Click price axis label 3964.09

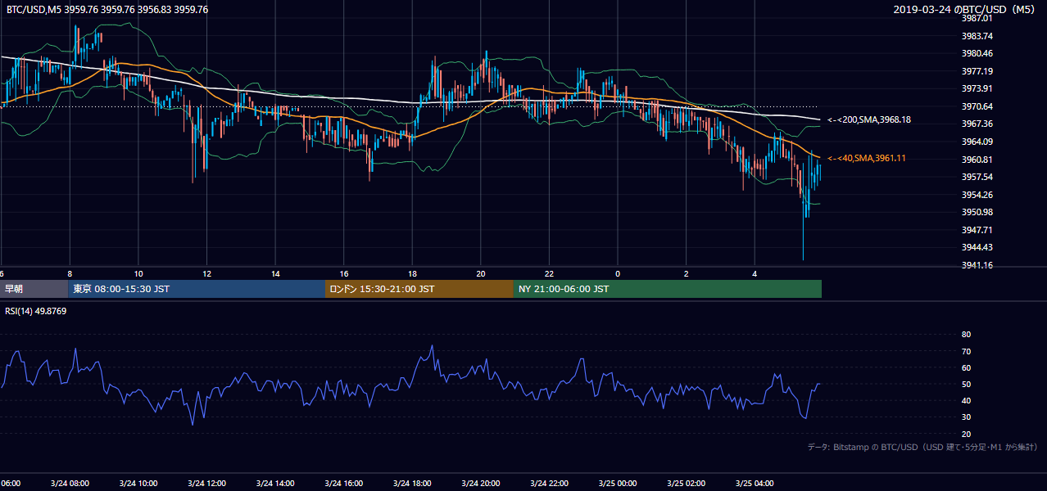pos(977,142)
